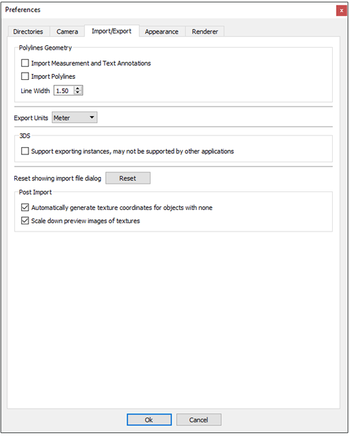The height and width of the screenshot is (436, 350).
Task: Enable support for exporting 3DS instances
Action: [25, 152]
